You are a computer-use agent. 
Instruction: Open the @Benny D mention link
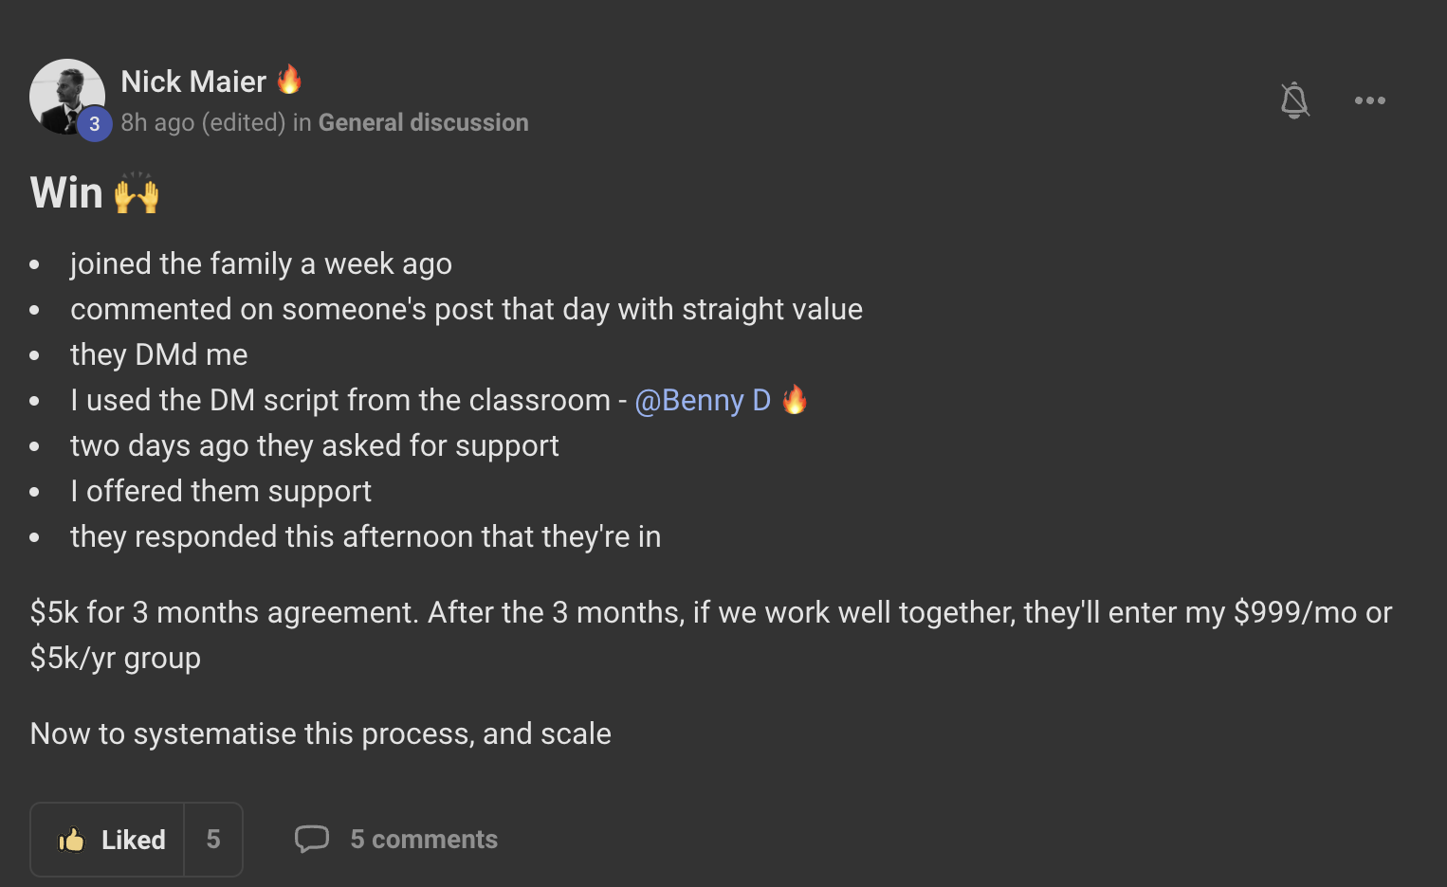703,400
